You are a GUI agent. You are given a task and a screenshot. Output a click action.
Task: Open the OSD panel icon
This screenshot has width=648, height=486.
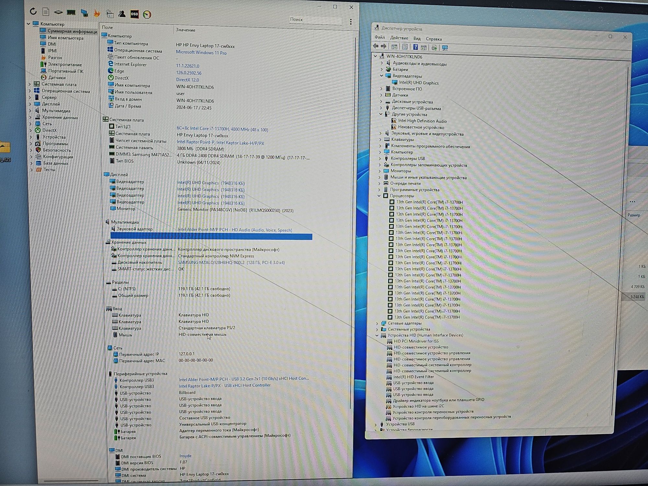pos(134,14)
